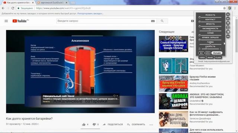
Task: Click the search magnifier button
Action: [x=162, y=21]
